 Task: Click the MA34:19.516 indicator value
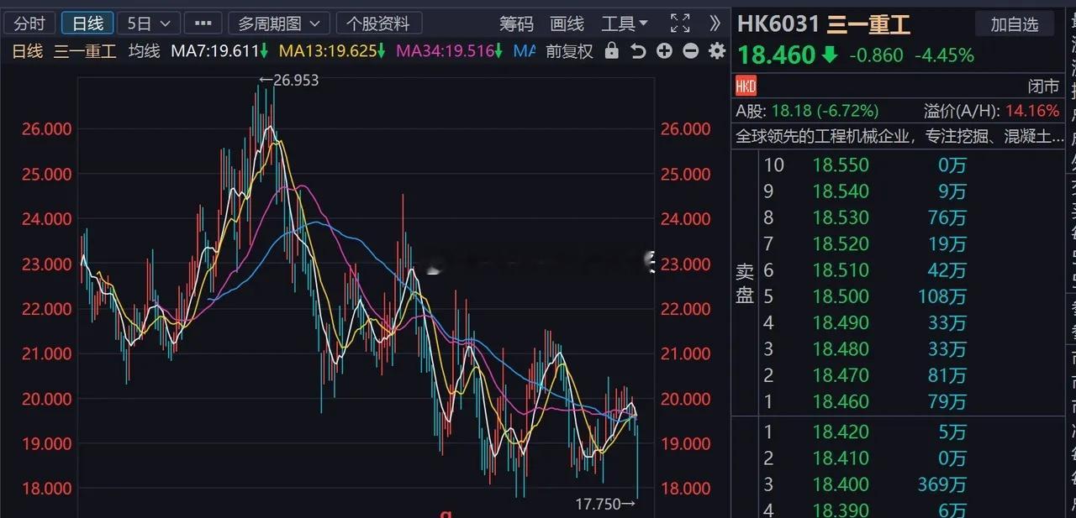450,51
